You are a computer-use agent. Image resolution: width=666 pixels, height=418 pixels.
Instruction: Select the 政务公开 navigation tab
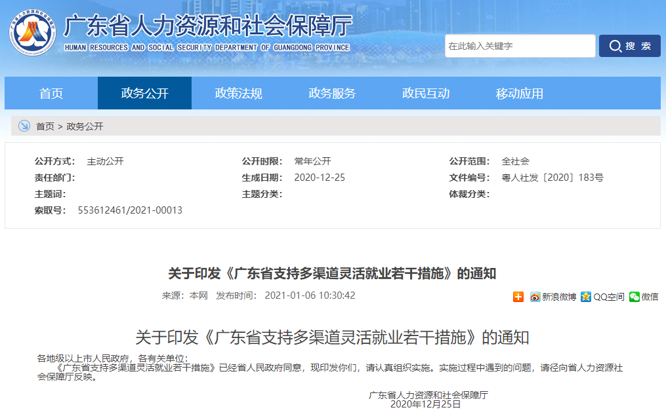pyautogui.click(x=145, y=93)
